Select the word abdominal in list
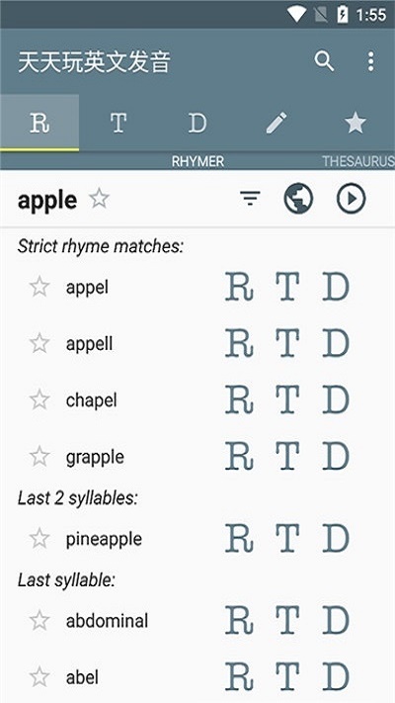Screen dimensions: 395x703 point(107,621)
